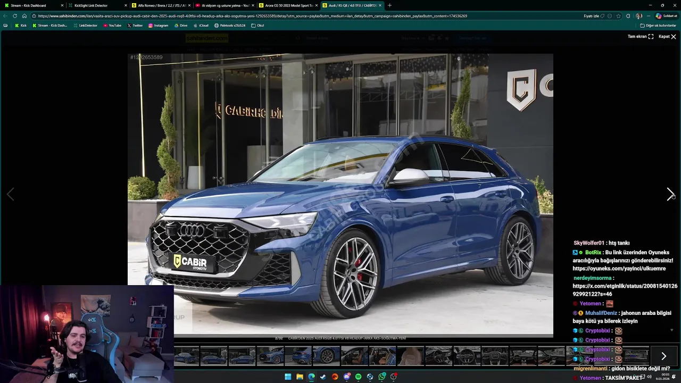The height and width of the screenshot is (383, 681).
Task: Advance thumbnail strip with next chevron
Action: (663, 356)
